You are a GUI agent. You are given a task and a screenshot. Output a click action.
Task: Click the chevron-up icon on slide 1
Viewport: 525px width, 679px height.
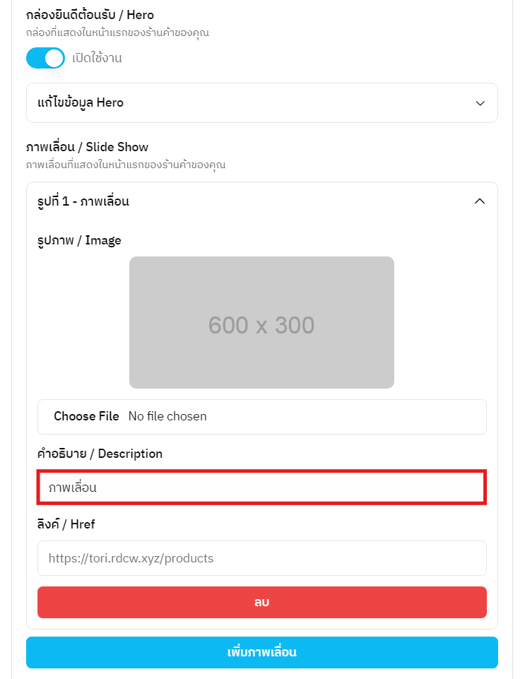pos(480,201)
